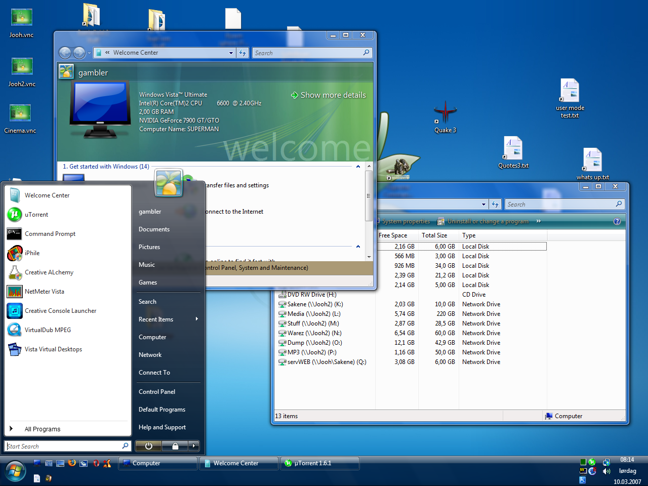648x486 pixels.
Task: Click the volume speaker tray icon
Action: point(606,471)
